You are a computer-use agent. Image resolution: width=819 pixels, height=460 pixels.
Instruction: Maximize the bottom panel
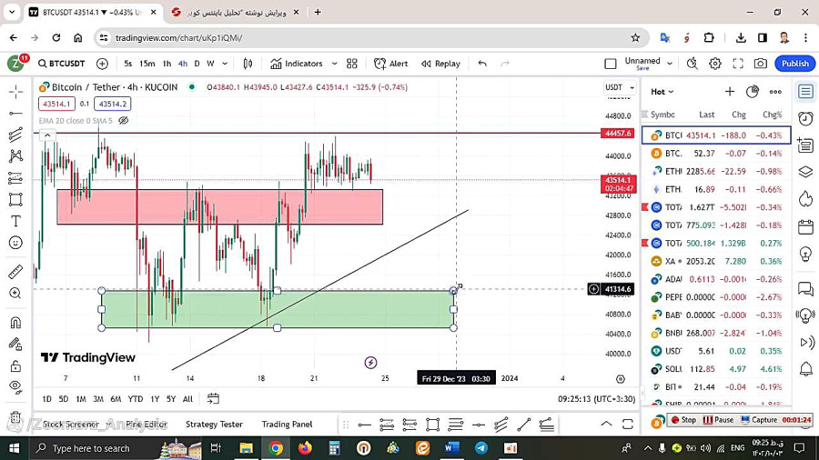click(x=628, y=424)
